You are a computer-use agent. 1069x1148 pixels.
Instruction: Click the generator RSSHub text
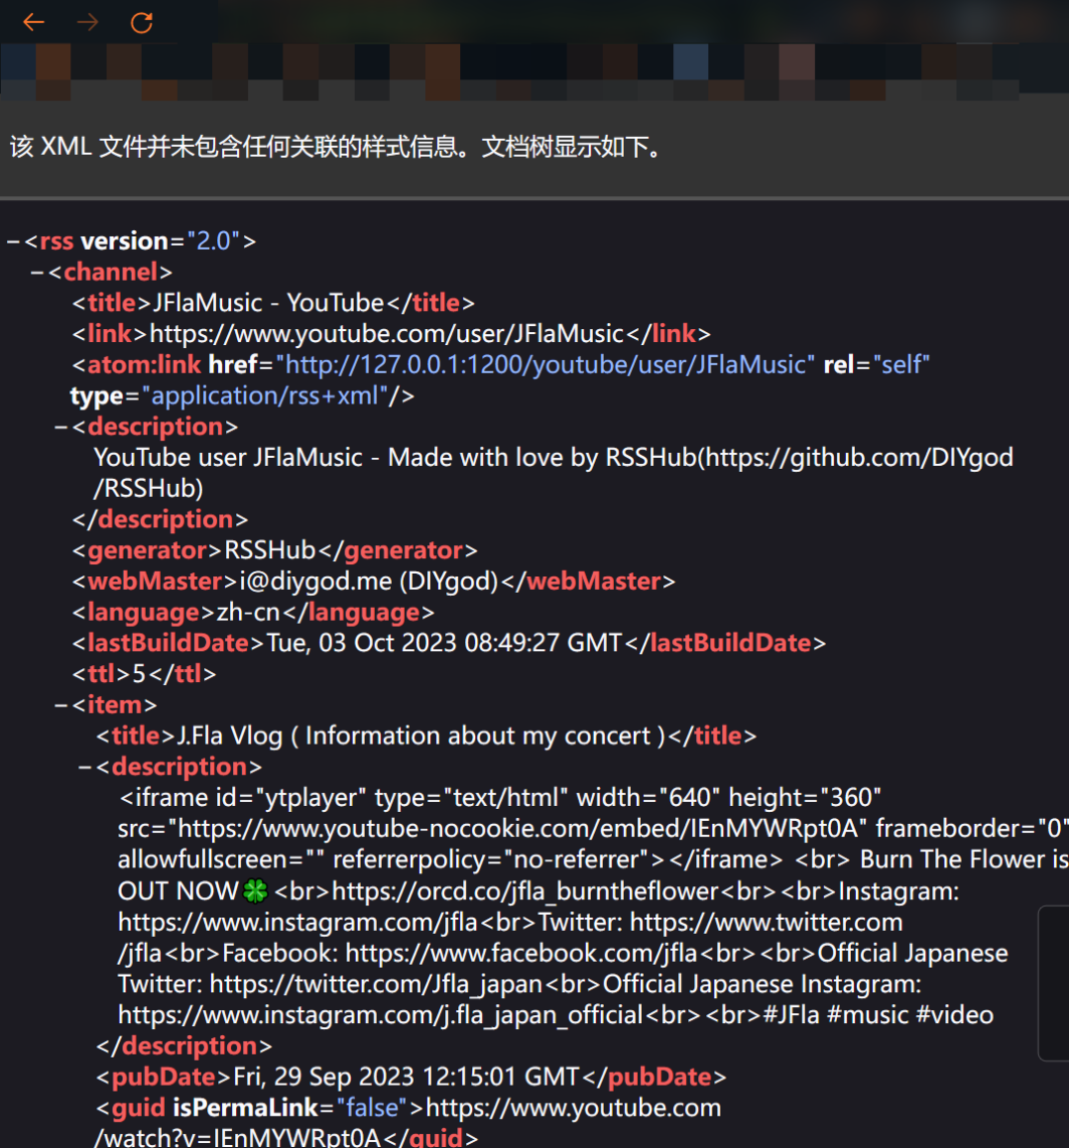tap(270, 550)
